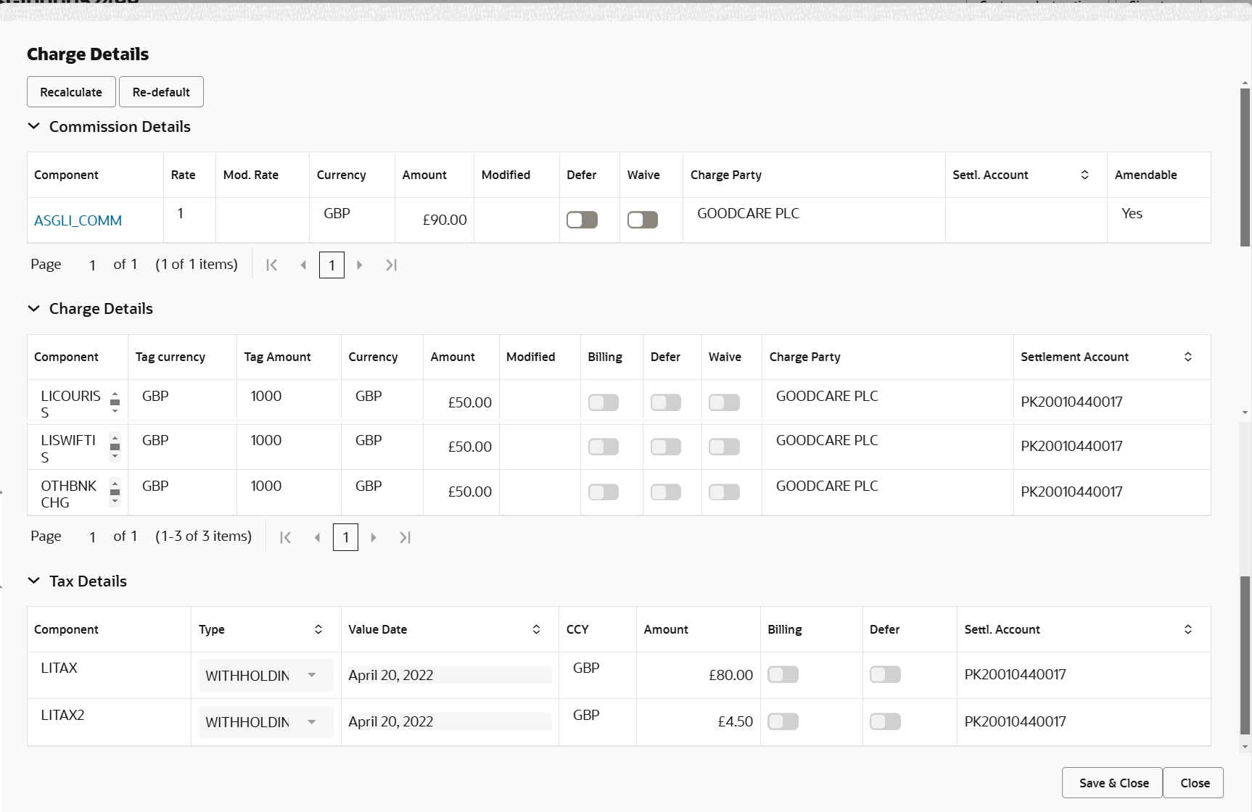
Task: Click next page arrow under Charge Details table
Action: point(374,537)
